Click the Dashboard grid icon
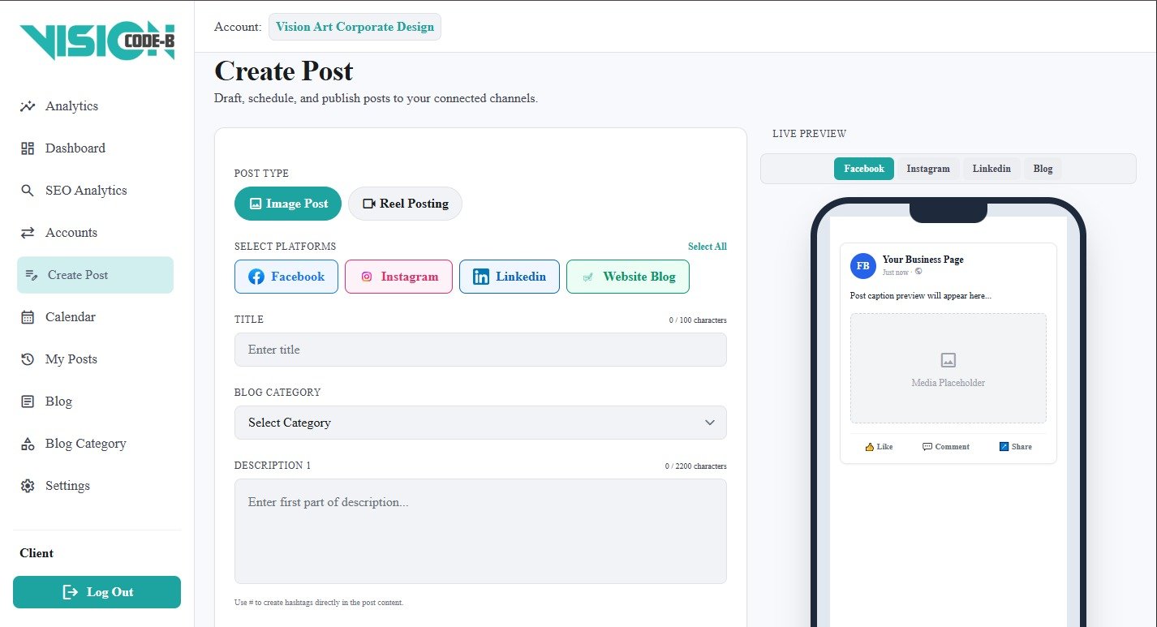This screenshot has width=1157, height=627. 28,148
